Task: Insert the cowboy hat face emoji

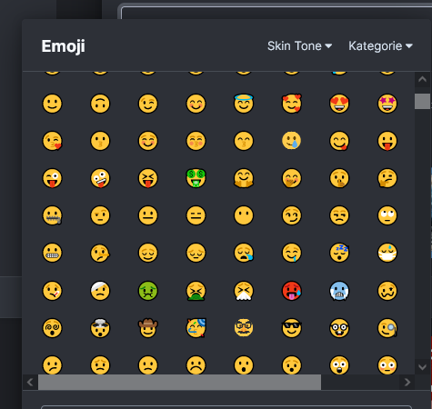Action: click(148, 328)
